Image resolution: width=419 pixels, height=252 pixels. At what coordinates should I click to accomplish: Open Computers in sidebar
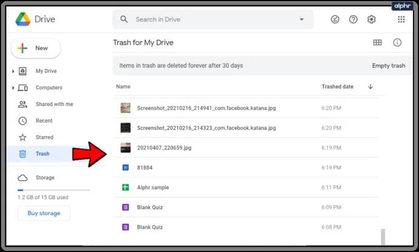pyautogui.click(x=49, y=87)
